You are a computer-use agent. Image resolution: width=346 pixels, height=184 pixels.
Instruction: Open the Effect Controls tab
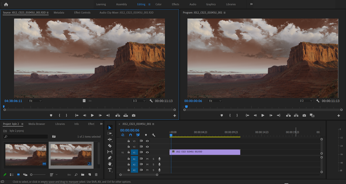[x=82, y=13]
